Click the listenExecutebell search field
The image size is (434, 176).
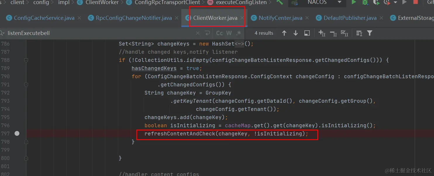click(x=101, y=33)
